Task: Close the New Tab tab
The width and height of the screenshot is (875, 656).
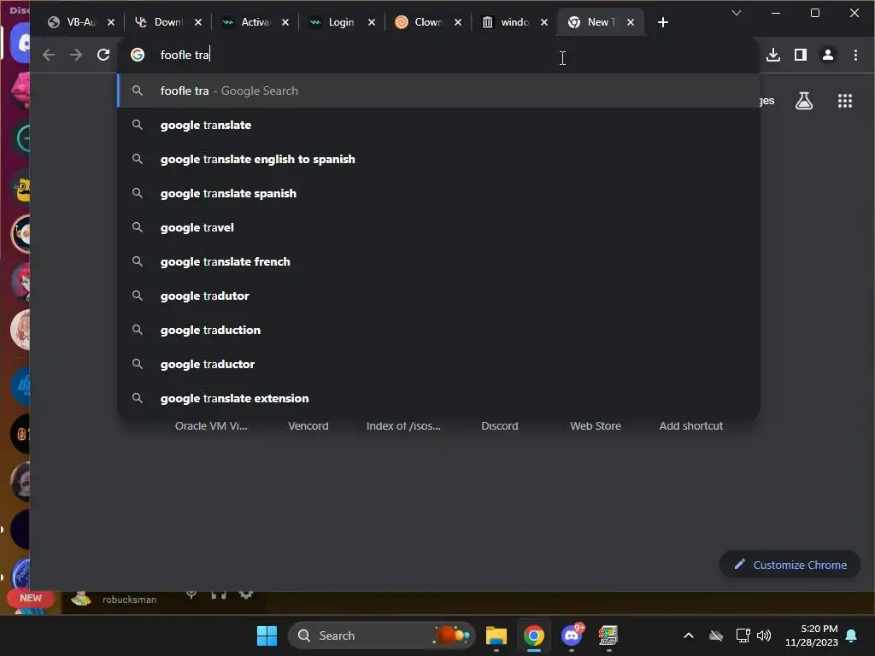Action: click(630, 22)
